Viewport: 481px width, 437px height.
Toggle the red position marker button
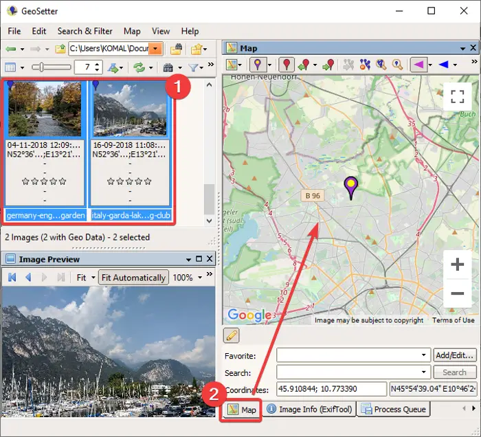(287, 65)
